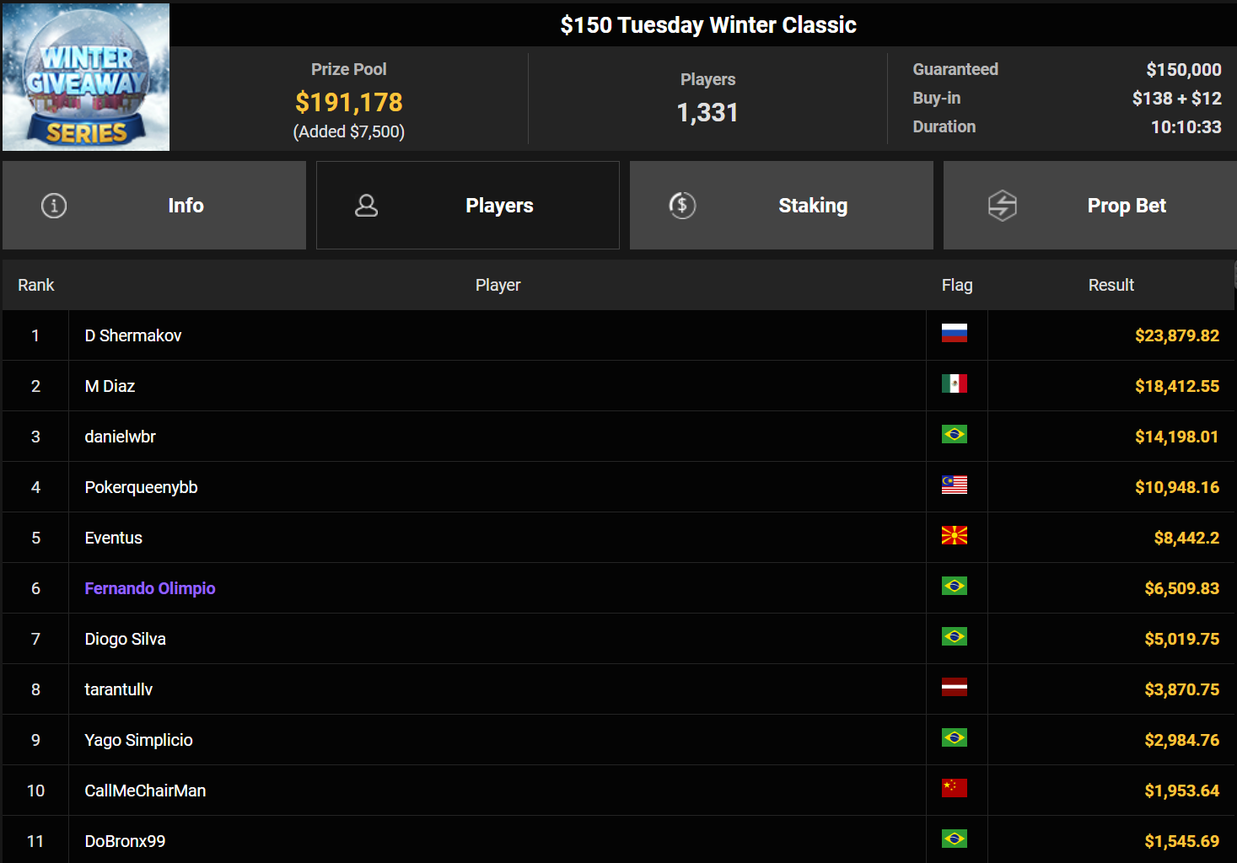The width and height of the screenshot is (1237, 863).
Task: Select player D Shermakov's name
Action: (x=133, y=335)
